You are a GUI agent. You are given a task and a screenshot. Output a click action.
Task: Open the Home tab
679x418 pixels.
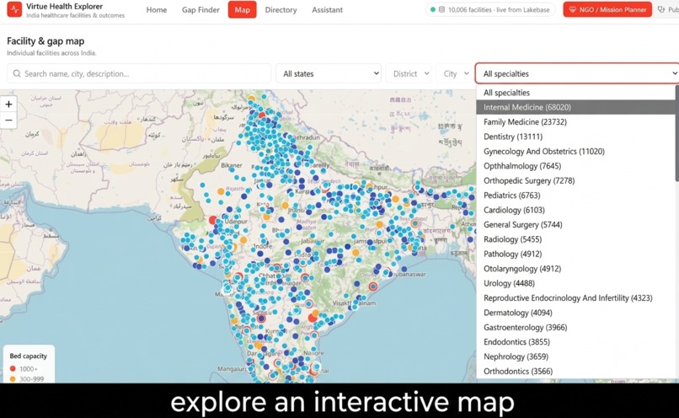157,9
